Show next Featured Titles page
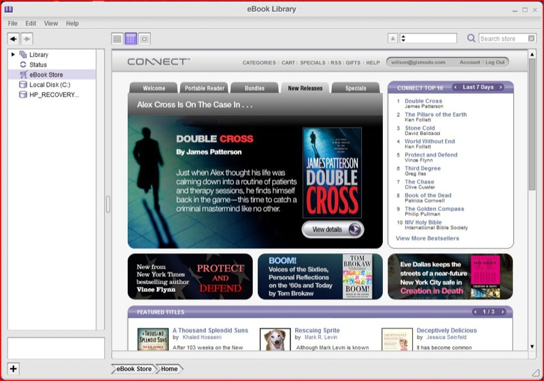This screenshot has width=544, height=381. [x=502, y=312]
